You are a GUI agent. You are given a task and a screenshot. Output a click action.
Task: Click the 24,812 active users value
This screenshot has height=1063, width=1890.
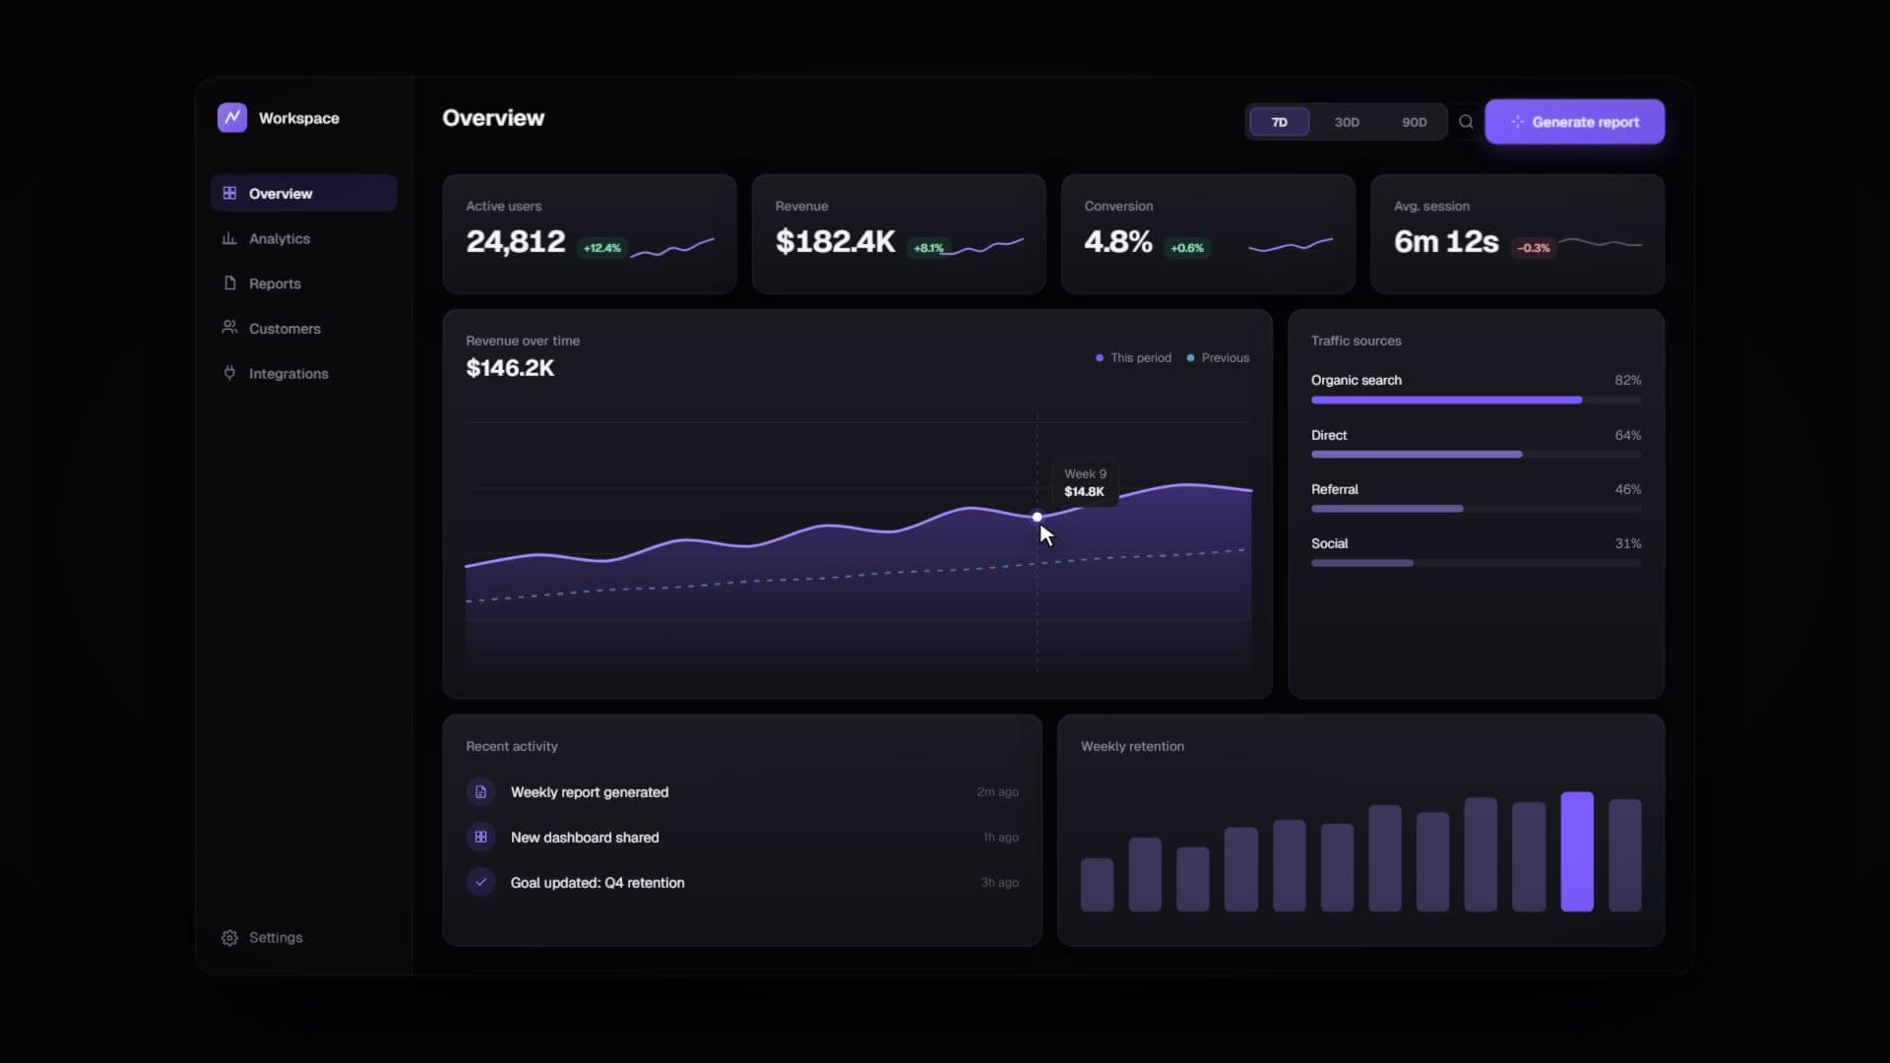tap(516, 241)
